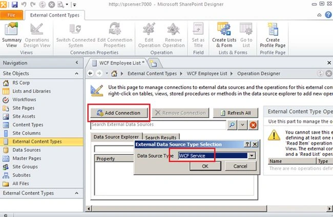Select External Content Types in Site Objects
The image size is (333, 217).
41,142
